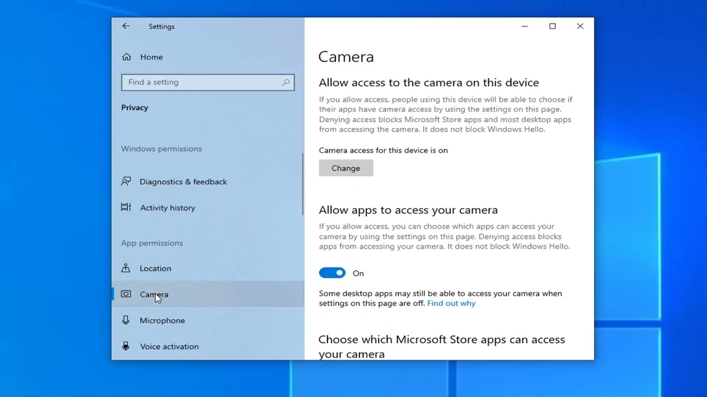
Task: Click the Location pin icon
Action: (126, 268)
